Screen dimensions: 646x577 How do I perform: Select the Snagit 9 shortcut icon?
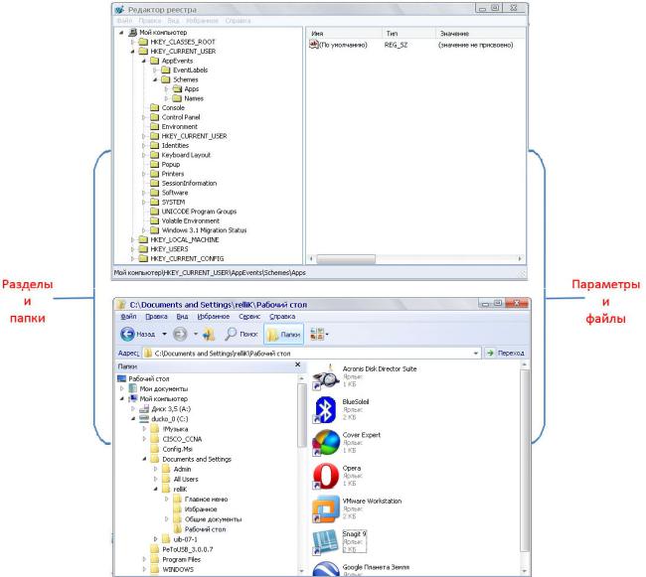point(325,541)
